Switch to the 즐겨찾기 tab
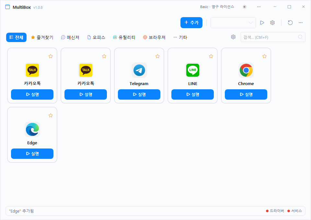The image size is (311, 220). tap(42, 38)
